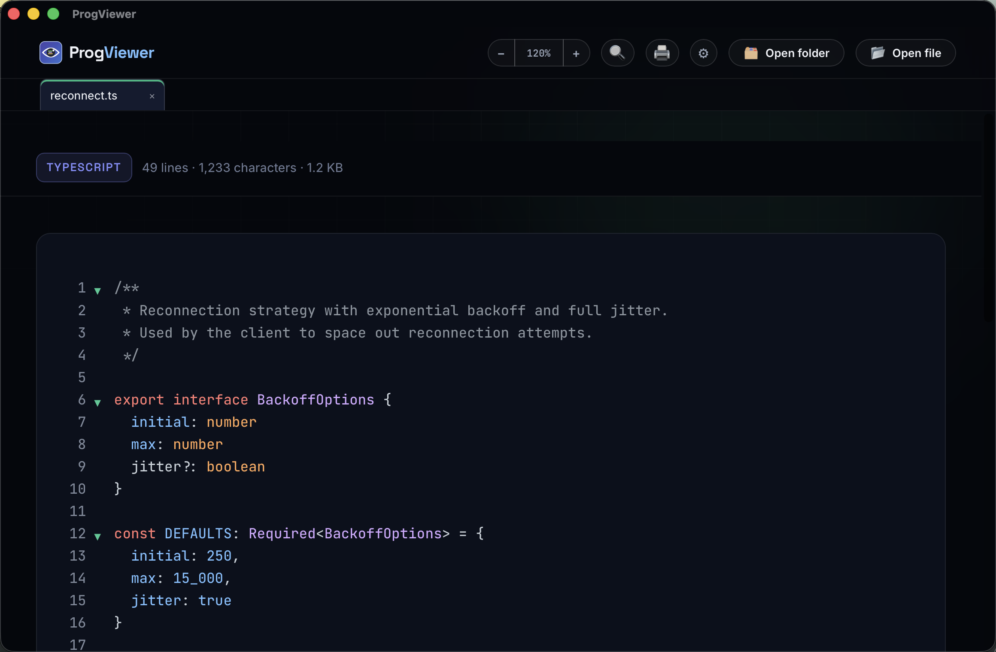
Task: Open settings via the gear icon
Action: tap(703, 53)
